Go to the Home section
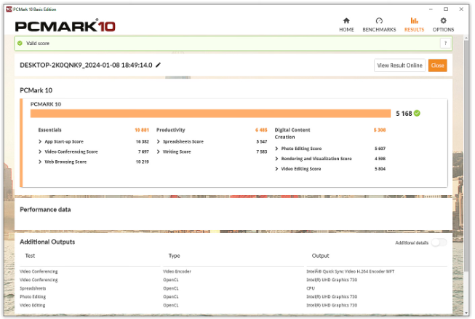475x319 pixels. (x=346, y=25)
